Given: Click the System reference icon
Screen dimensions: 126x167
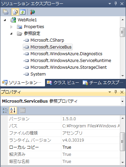Looking at the screenshot, I should point(26,74).
